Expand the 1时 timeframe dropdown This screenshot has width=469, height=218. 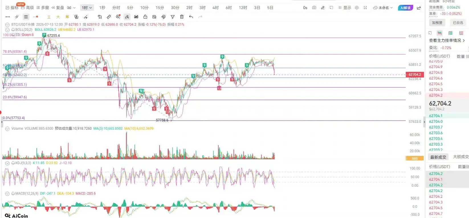87,8
